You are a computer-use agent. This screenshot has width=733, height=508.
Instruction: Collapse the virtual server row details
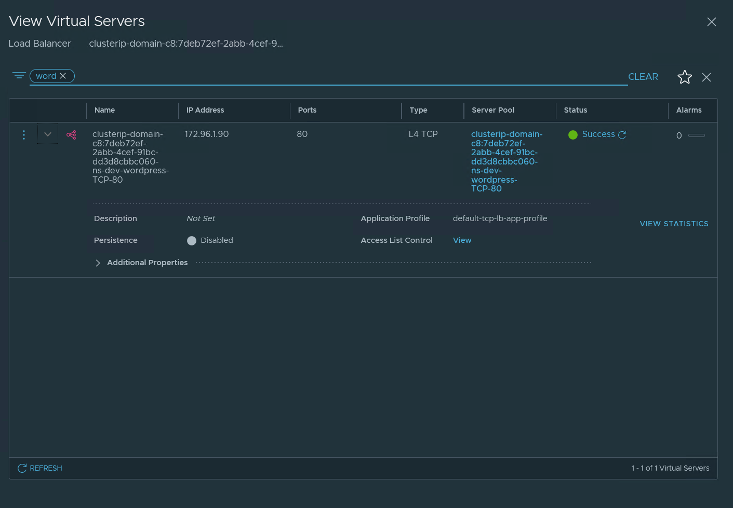click(48, 134)
